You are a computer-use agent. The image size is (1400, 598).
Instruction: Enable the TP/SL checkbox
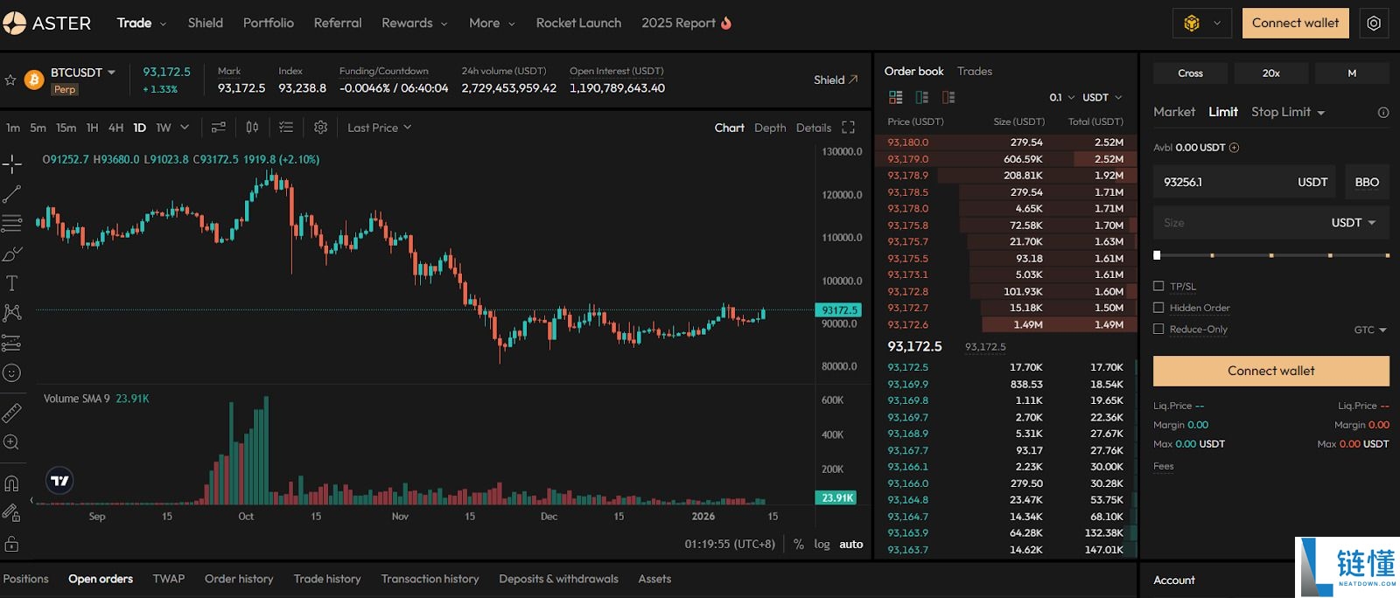[x=1158, y=286]
